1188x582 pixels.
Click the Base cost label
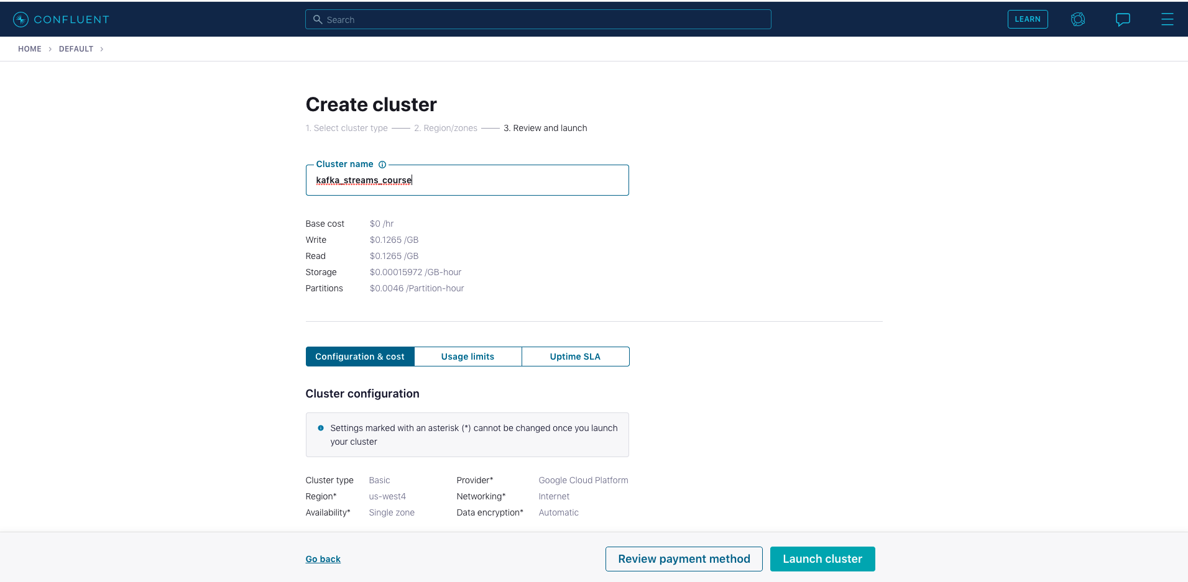pos(325,224)
